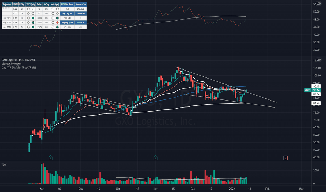Click the Nov date axis label
The width and height of the screenshot is (326, 192).
(155, 189)
